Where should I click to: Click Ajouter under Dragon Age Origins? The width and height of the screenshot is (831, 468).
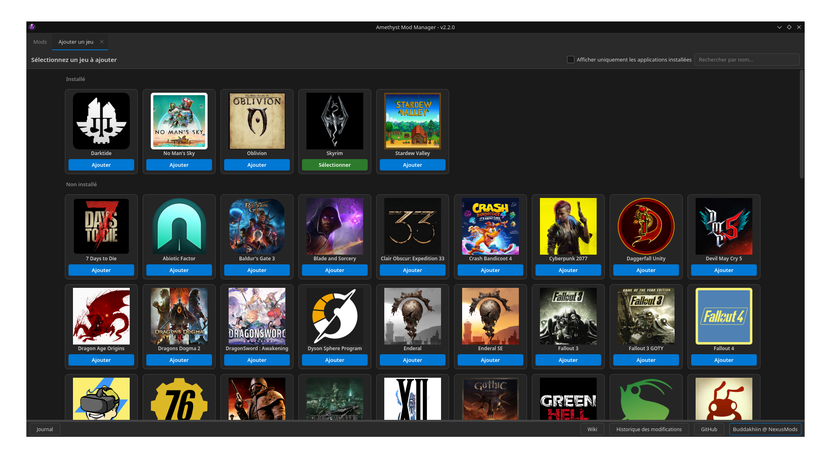101,360
